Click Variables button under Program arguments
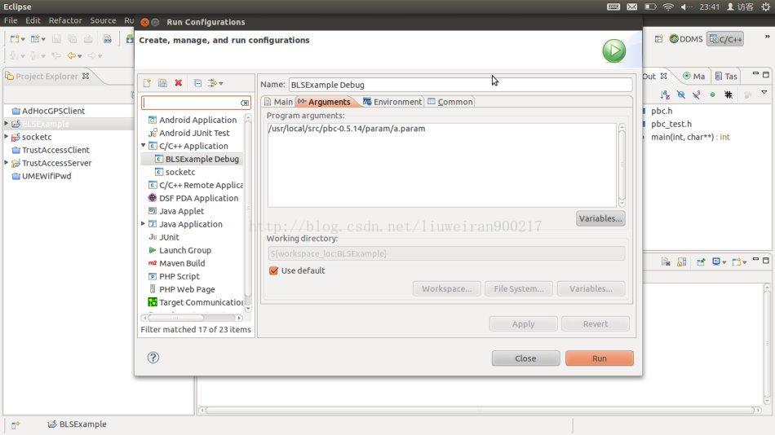 [600, 218]
